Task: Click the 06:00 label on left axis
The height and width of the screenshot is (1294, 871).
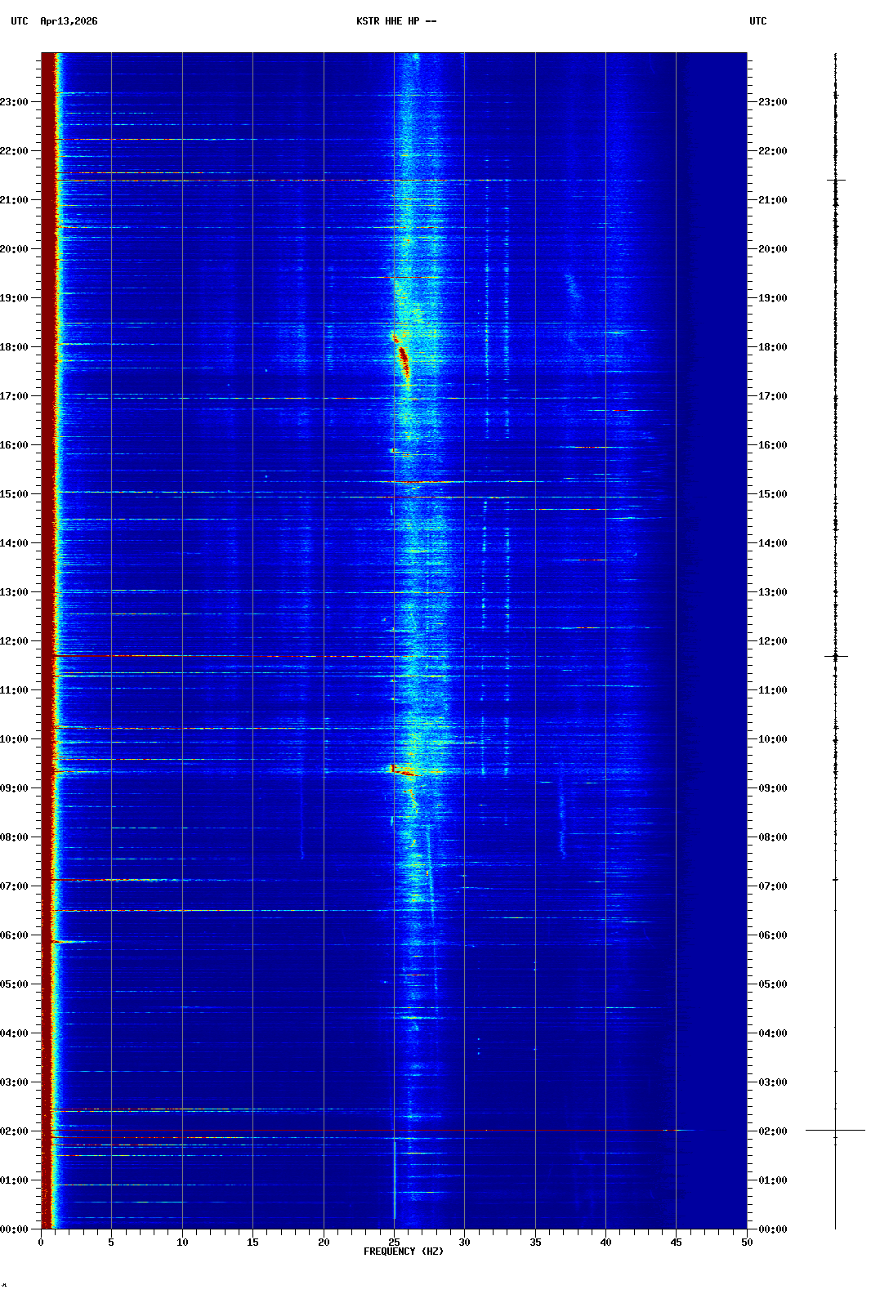Action: (x=15, y=935)
